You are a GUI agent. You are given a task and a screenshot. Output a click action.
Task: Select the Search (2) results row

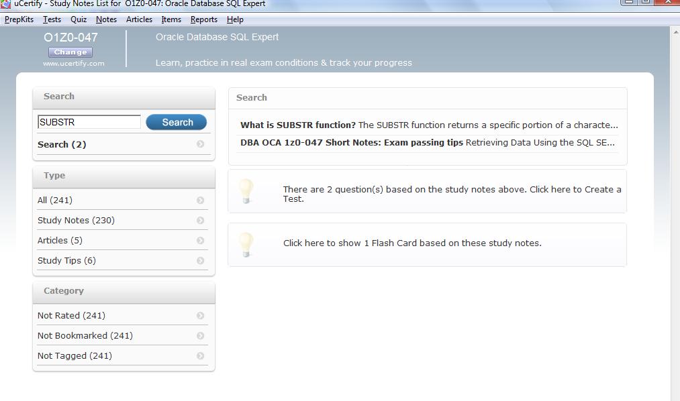(124, 144)
